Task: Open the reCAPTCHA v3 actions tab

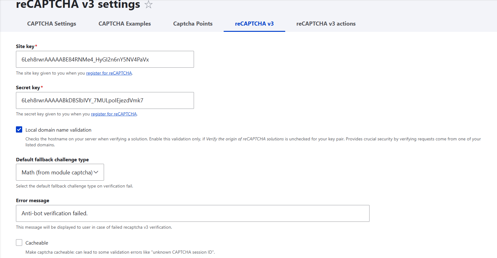Action: (326, 24)
